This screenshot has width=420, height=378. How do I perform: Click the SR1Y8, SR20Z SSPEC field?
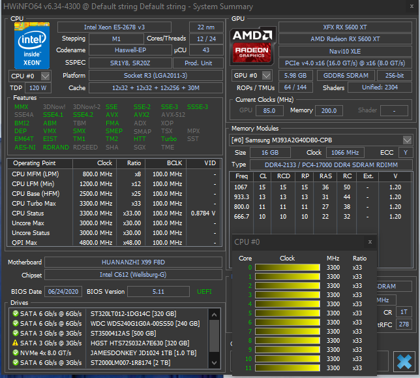coord(130,63)
